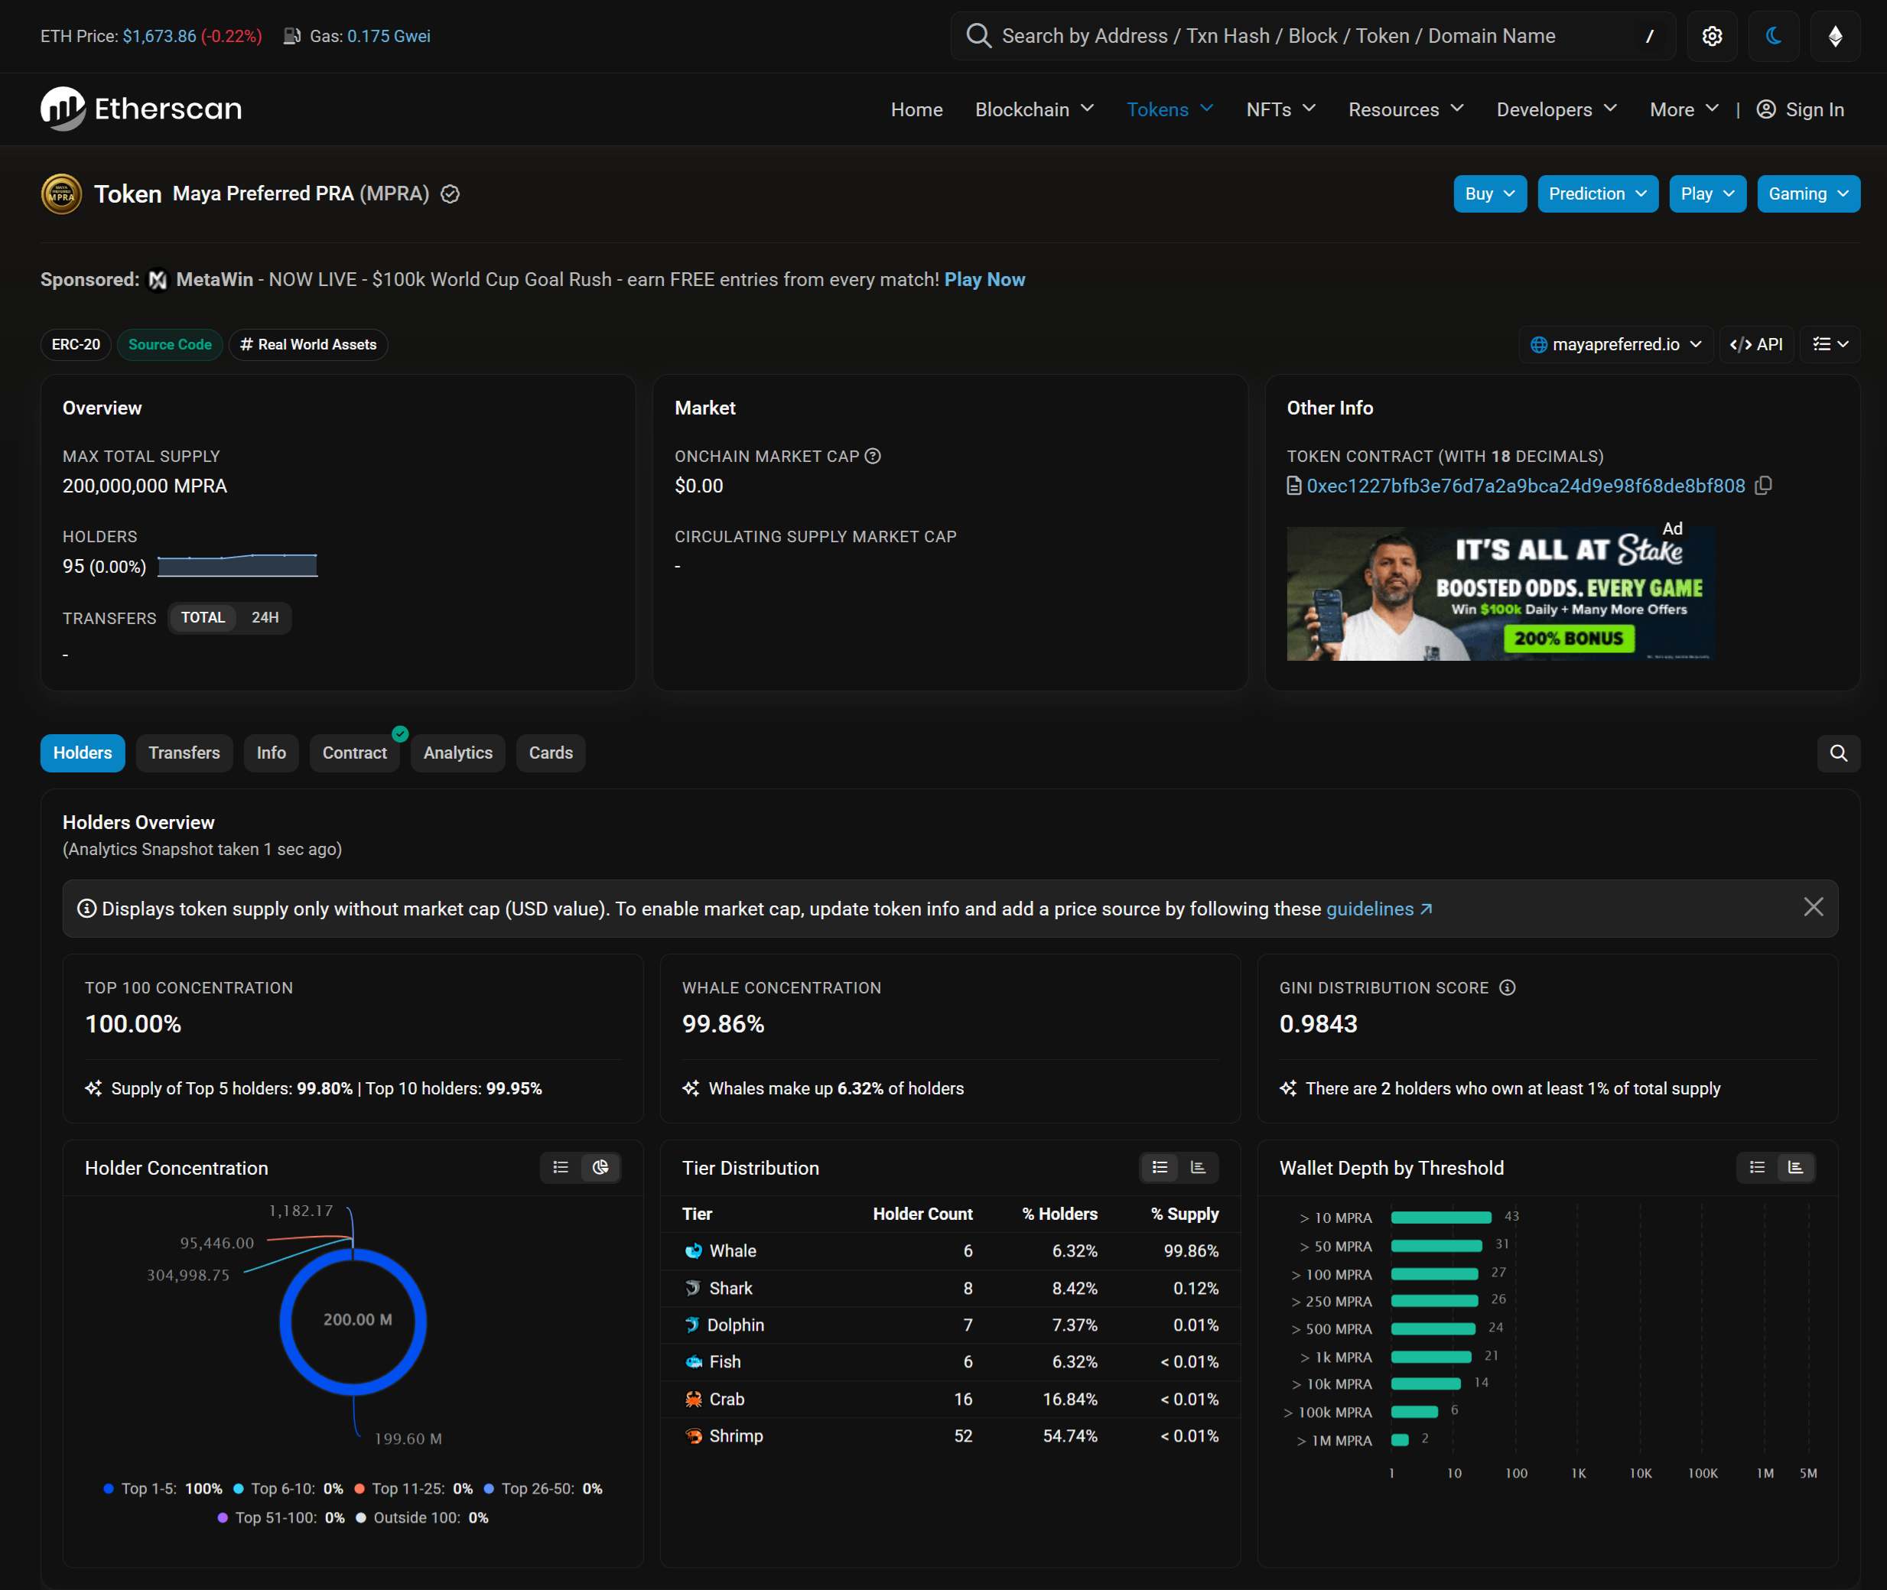Open the mayapreferred.io links dropdown

pos(1615,345)
